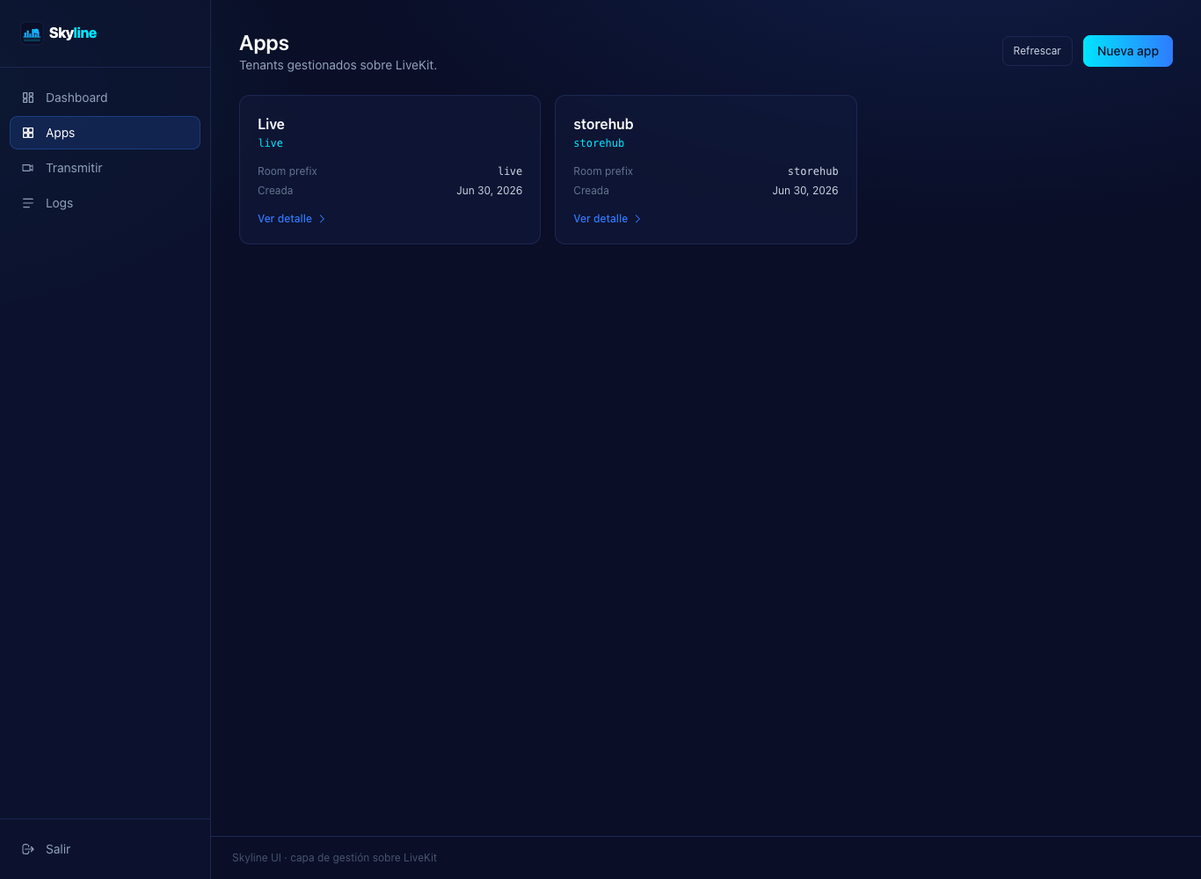Image resolution: width=1201 pixels, height=879 pixels.
Task: Click Creada date in storehub card
Action: (805, 191)
